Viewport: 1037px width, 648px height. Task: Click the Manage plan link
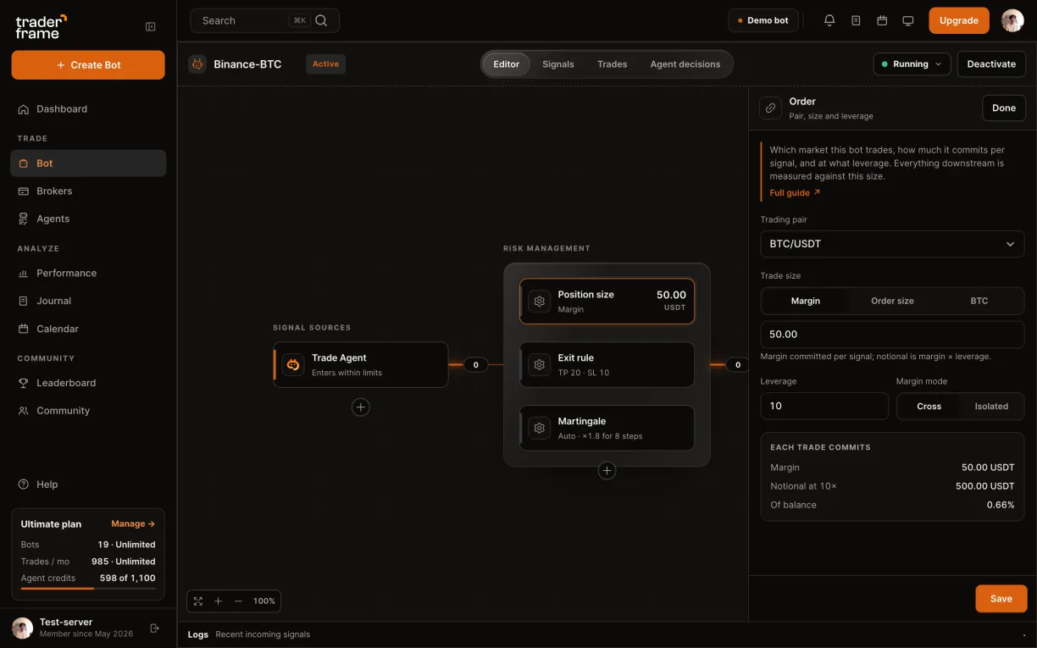point(133,524)
